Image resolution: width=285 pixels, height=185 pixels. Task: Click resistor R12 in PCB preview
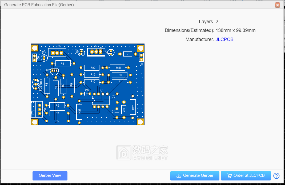coord(92,68)
